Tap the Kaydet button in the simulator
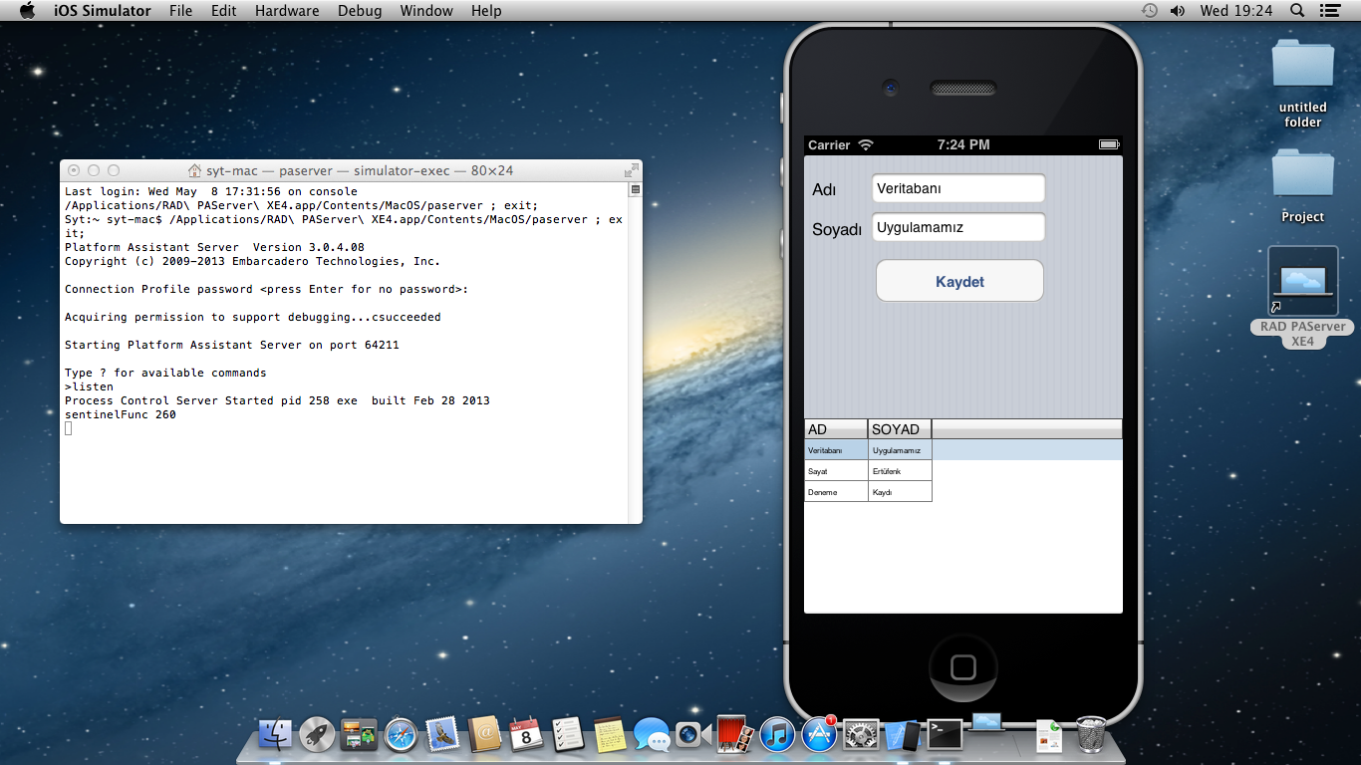Image resolution: width=1361 pixels, height=765 pixels. (959, 281)
